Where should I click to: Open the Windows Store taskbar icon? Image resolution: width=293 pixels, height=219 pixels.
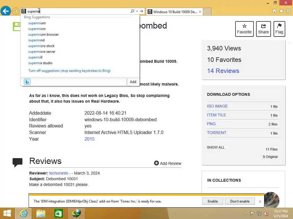pyautogui.click(x=58, y=213)
